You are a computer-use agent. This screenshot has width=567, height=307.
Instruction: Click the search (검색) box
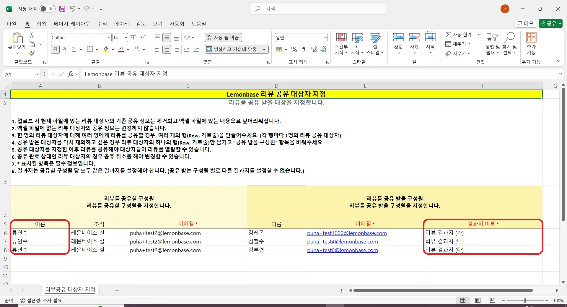point(318,9)
